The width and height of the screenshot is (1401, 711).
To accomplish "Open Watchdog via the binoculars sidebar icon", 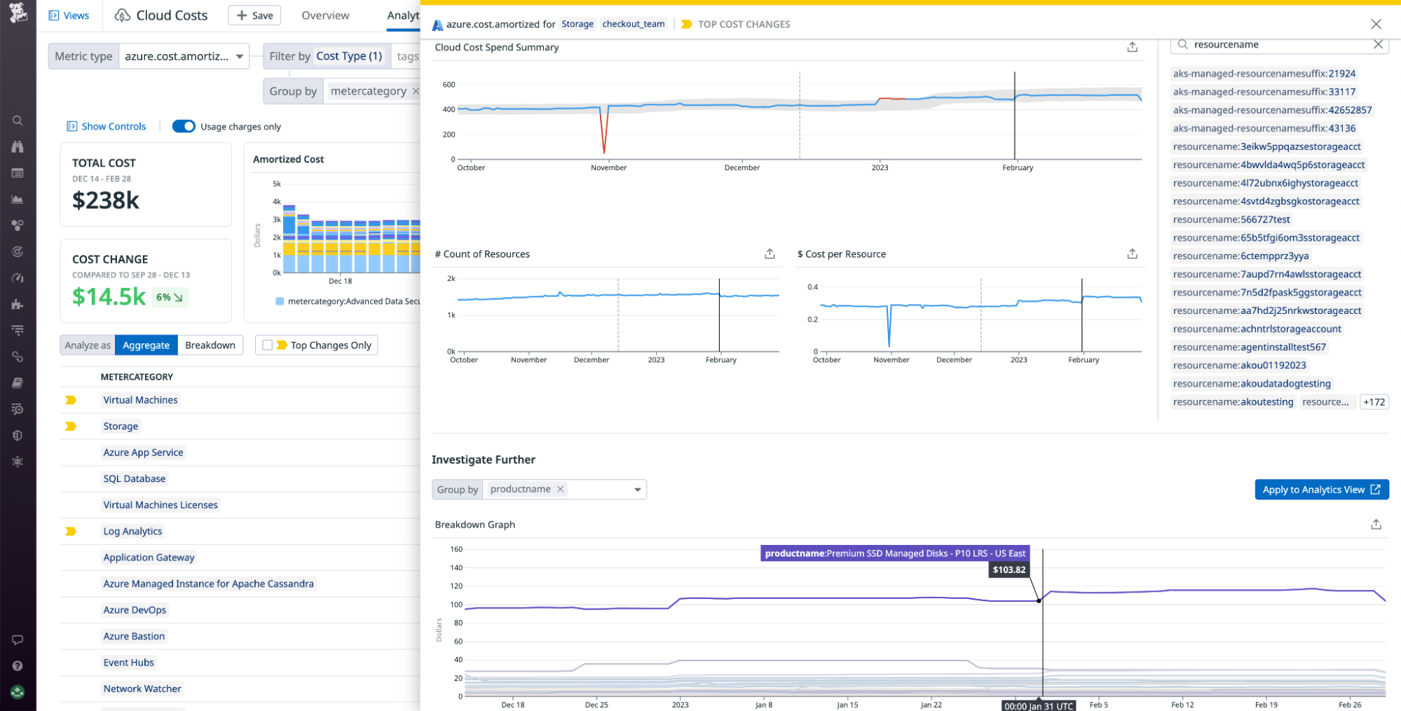I will (x=18, y=146).
